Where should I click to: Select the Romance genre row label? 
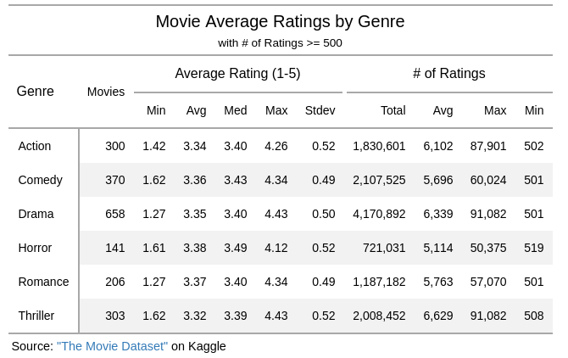[43, 282]
